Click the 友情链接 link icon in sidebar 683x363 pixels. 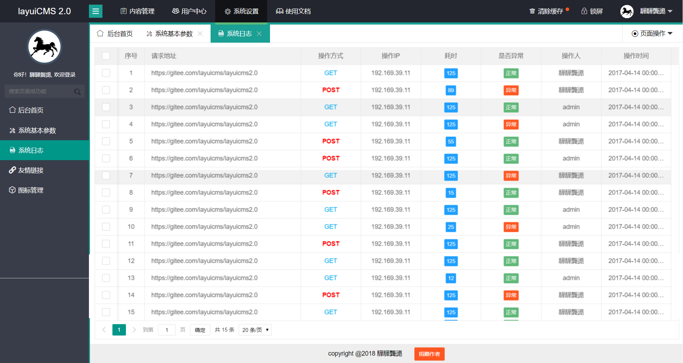tap(12, 170)
